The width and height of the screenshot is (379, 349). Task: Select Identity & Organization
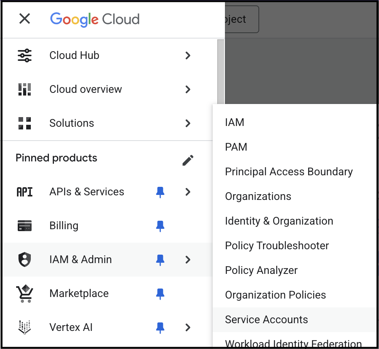click(294, 221)
